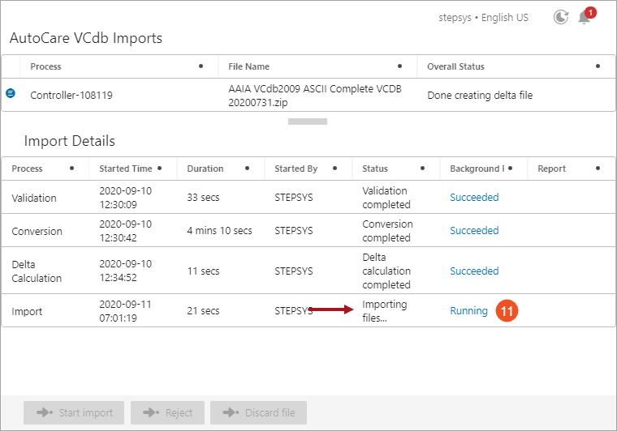Click the gray splitter handle above Import Details
The height and width of the screenshot is (431, 617).
coord(308,122)
